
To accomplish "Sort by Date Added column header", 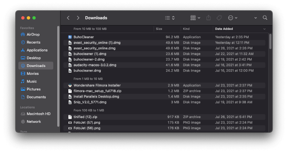I will pos(224,29).
